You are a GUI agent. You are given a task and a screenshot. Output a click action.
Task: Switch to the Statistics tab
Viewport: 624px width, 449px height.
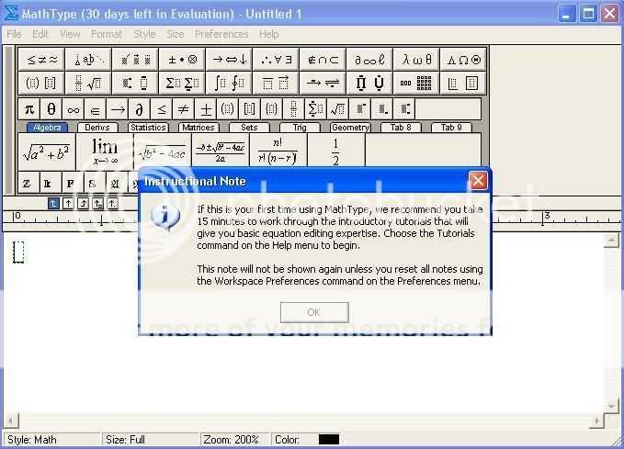(148, 128)
